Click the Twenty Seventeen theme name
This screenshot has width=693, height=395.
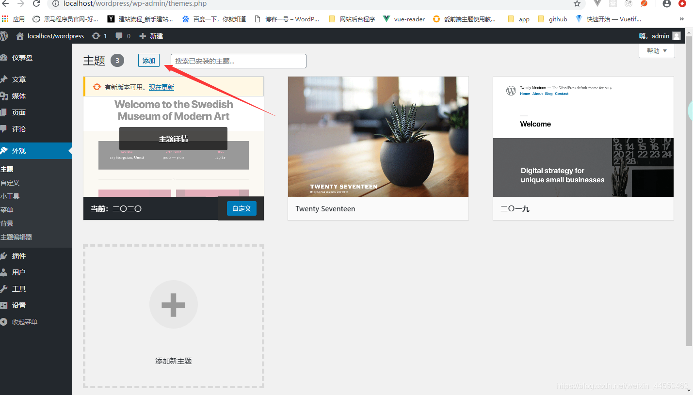[x=325, y=209]
